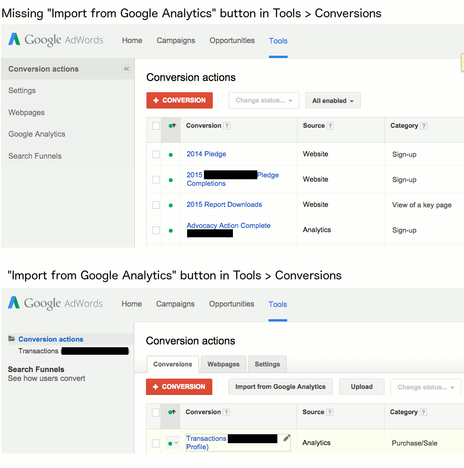Sort by status icon in the upper table header
The height and width of the screenshot is (468, 464).
coord(173,125)
